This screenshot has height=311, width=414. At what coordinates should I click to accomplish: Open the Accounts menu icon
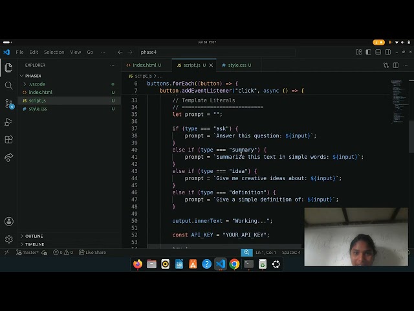[x=8, y=222]
